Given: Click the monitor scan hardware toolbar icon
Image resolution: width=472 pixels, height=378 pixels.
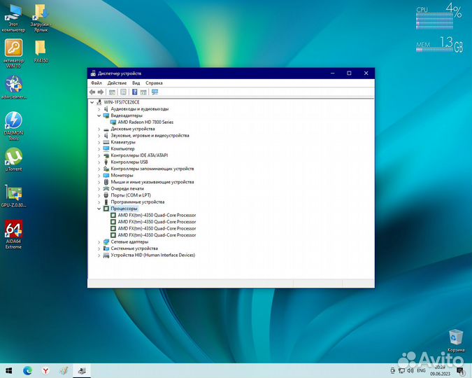Looking at the screenshot, I should pos(155,92).
